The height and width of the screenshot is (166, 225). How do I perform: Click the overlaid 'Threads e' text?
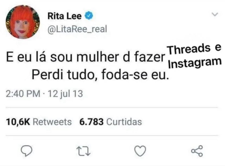click(x=195, y=49)
